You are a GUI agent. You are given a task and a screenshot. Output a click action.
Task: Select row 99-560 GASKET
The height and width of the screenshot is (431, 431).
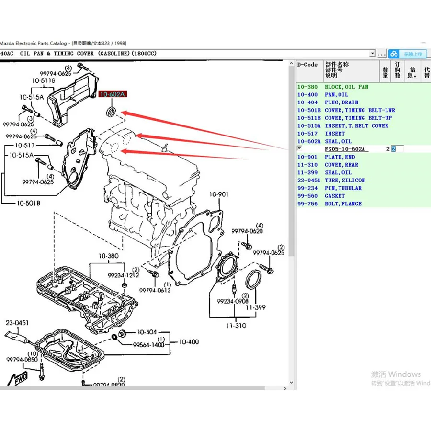pos(363,196)
